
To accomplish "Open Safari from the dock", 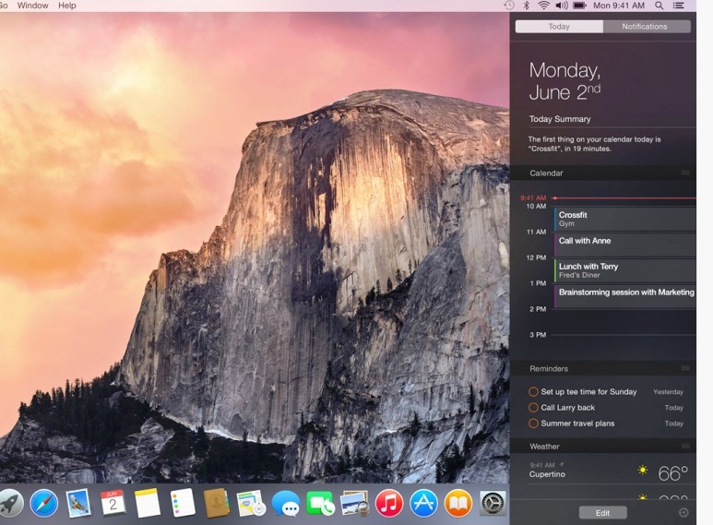I will point(43,503).
